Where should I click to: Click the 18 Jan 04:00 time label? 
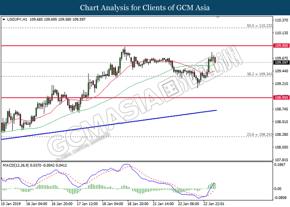[112, 204]
